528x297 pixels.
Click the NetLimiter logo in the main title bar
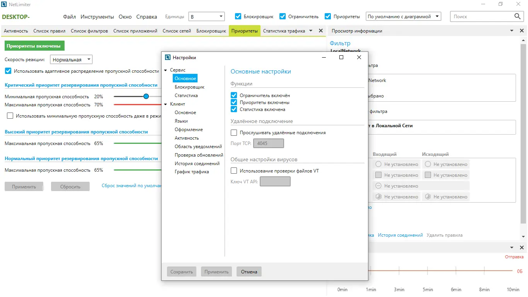pos(4,4)
